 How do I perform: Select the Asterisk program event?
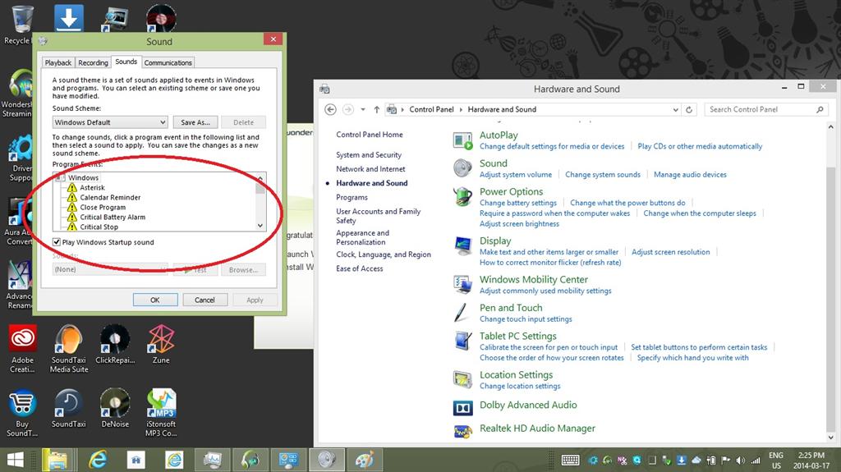[92, 188]
